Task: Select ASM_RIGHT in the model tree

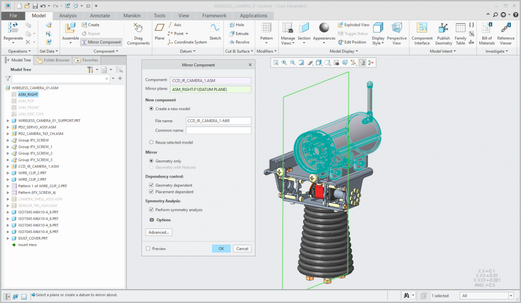Action: coord(28,94)
